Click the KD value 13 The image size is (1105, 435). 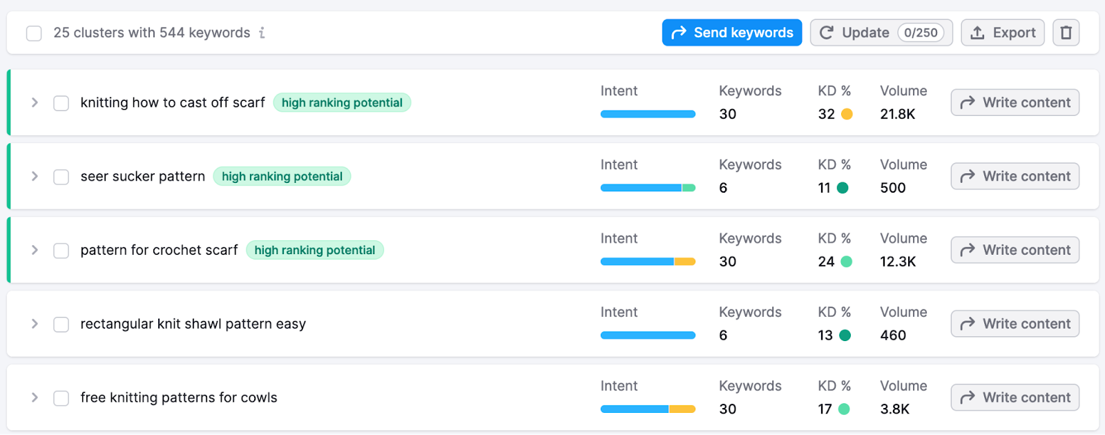(x=825, y=336)
